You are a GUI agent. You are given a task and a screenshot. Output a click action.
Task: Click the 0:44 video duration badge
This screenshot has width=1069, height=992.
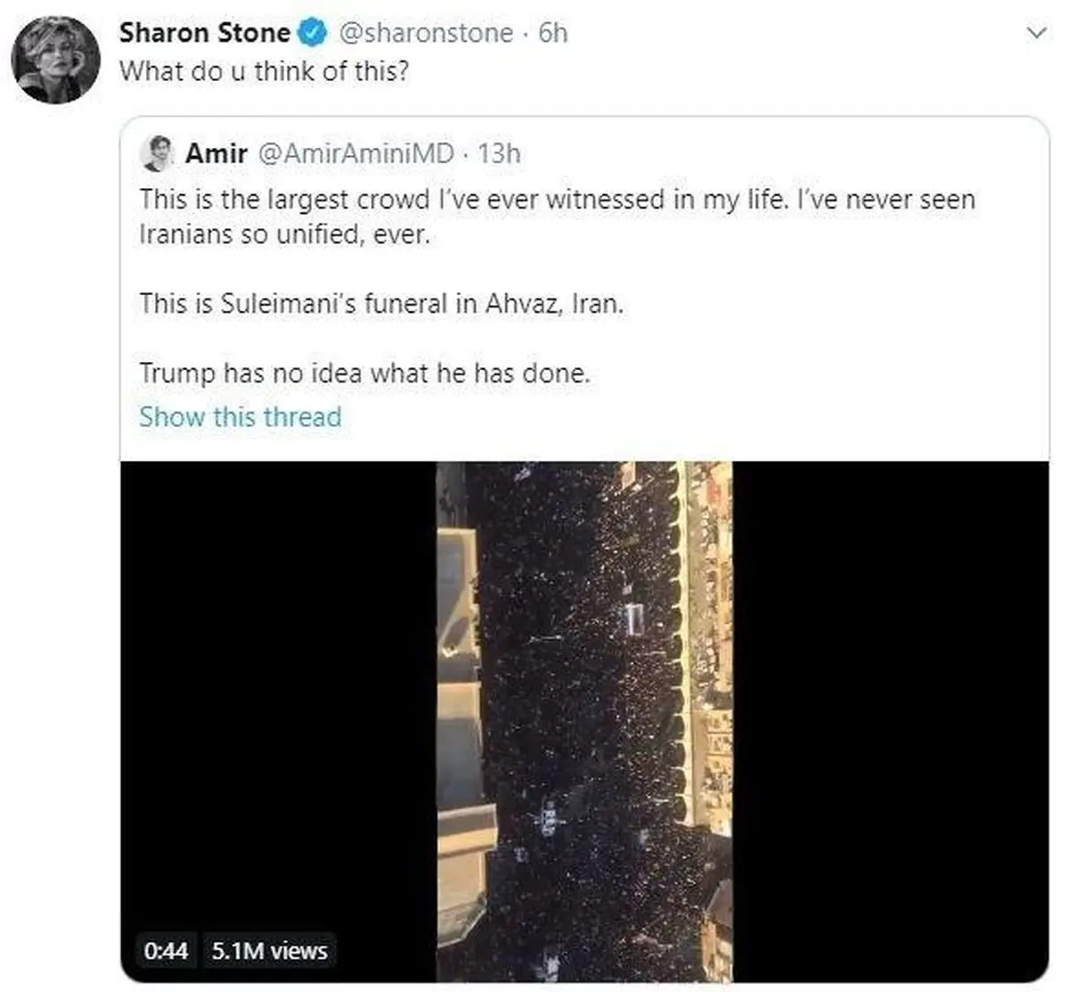tap(167, 951)
